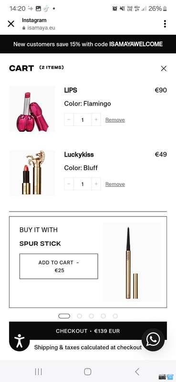The height and width of the screenshot is (382, 176).
Task: Select the third carousel dot
Action: (91, 316)
